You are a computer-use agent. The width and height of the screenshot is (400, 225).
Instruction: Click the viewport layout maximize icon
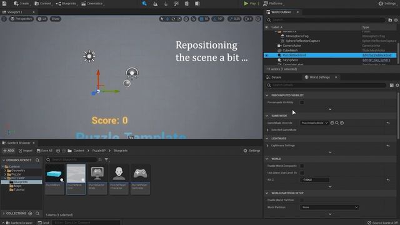point(258,19)
